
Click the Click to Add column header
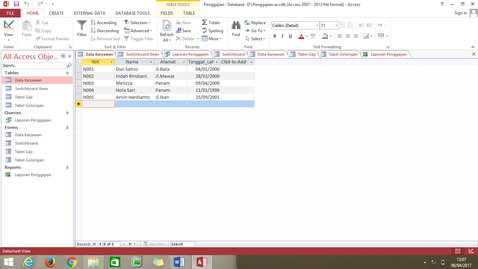237,62
